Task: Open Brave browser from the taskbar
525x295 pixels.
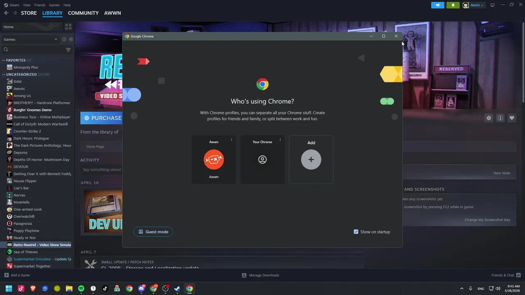Action: tap(33, 288)
